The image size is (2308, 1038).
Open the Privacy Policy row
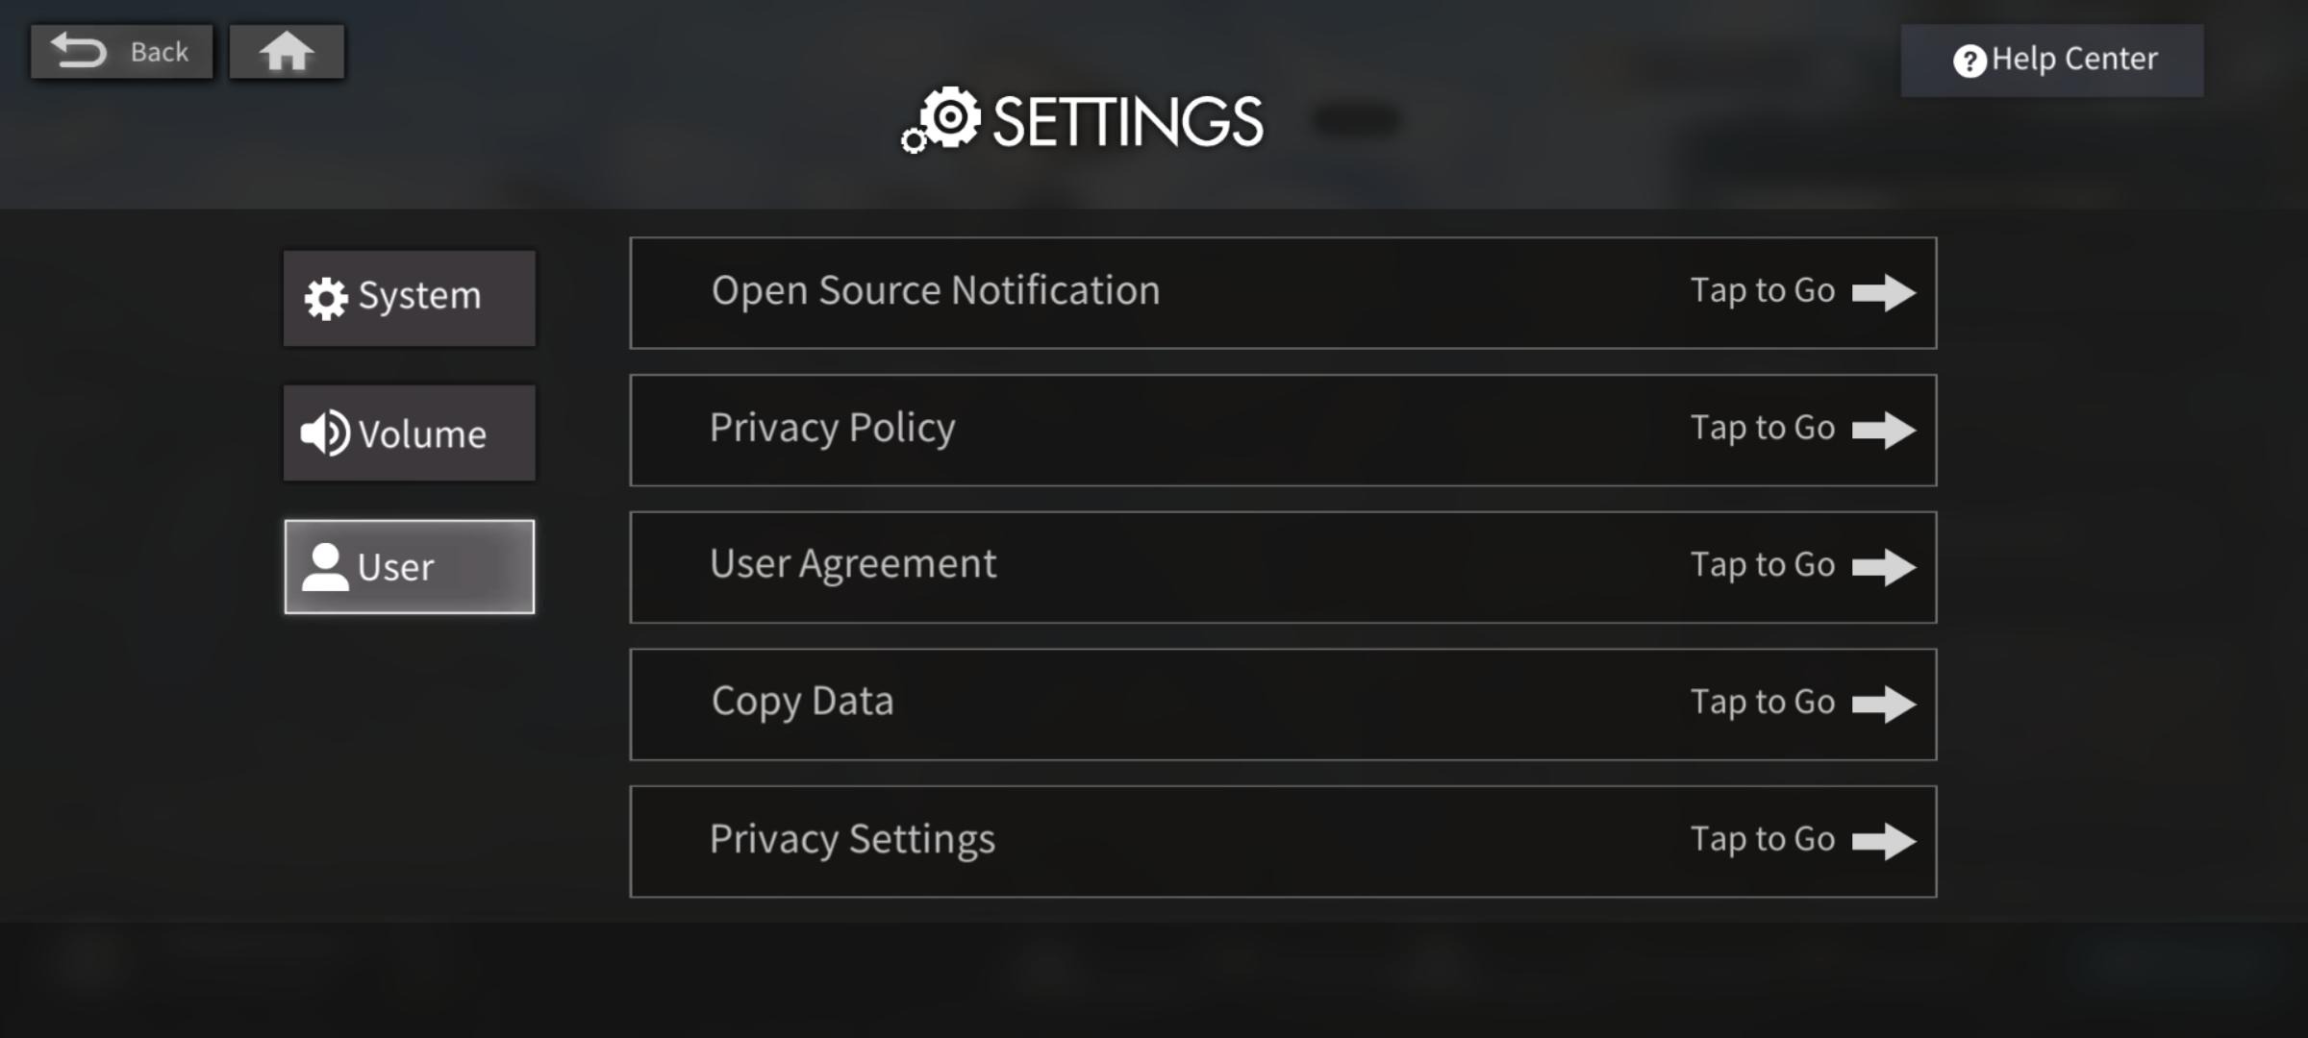click(x=833, y=429)
